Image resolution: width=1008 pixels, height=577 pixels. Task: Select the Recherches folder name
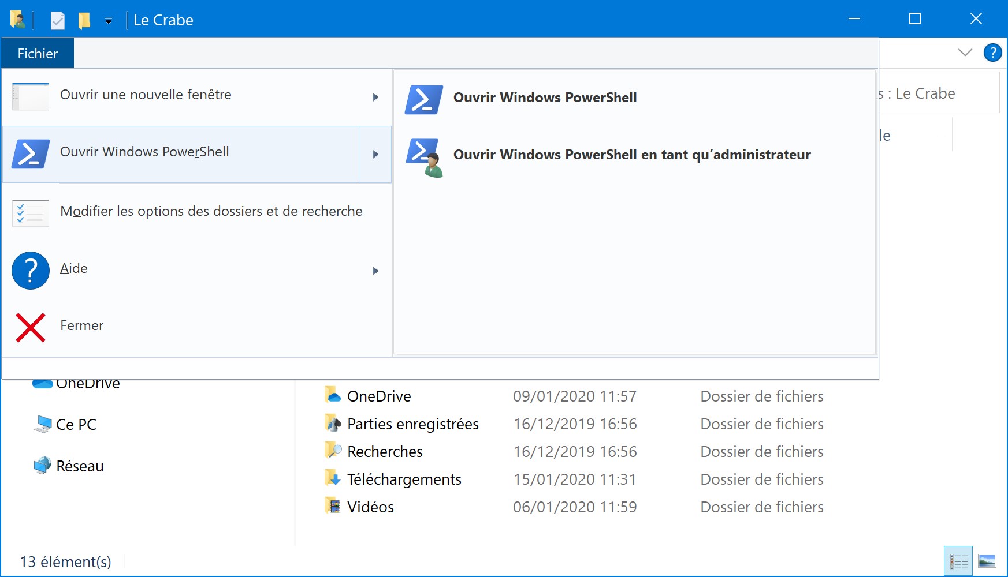[385, 451]
